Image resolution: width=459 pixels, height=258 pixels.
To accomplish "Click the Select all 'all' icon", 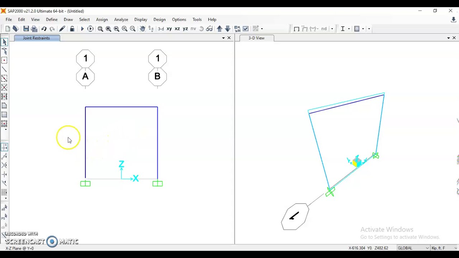I will pyautogui.click(x=4, y=208).
